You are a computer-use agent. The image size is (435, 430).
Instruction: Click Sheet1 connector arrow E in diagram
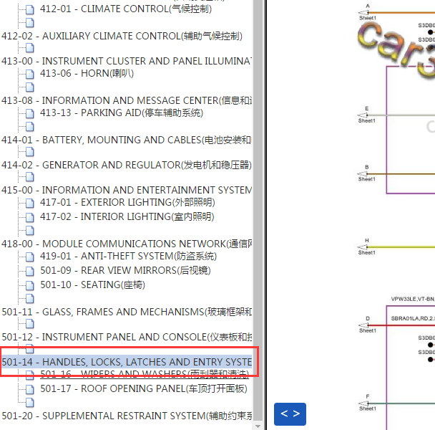(x=363, y=115)
